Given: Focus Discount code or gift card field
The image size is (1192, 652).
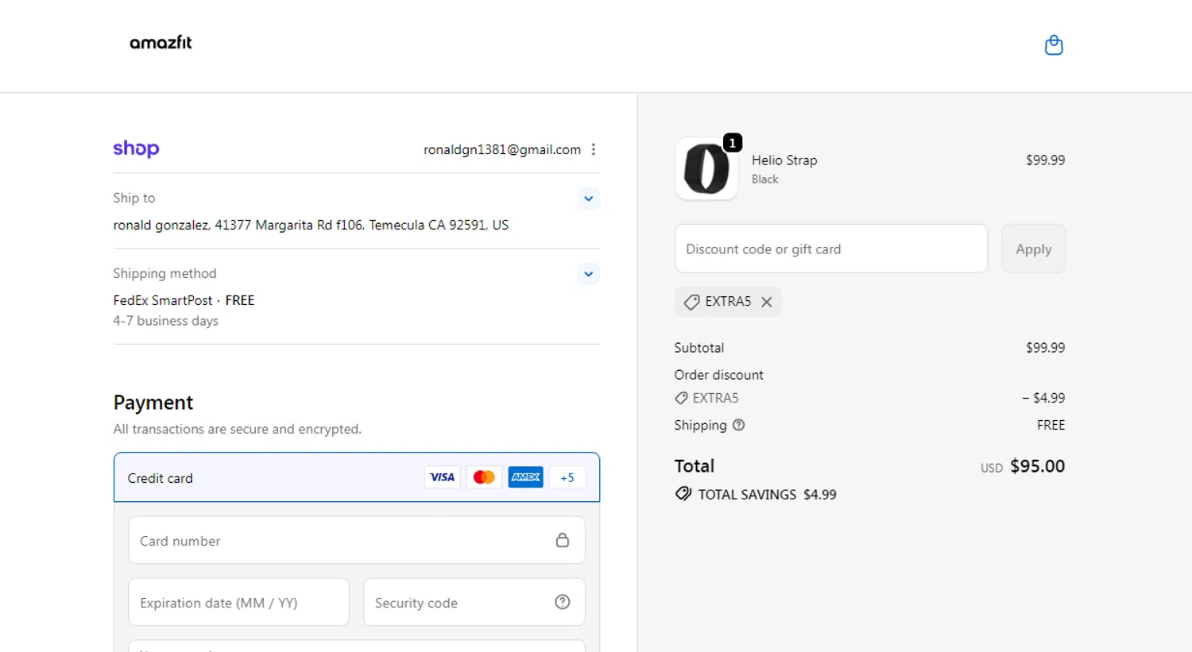Looking at the screenshot, I should point(831,249).
